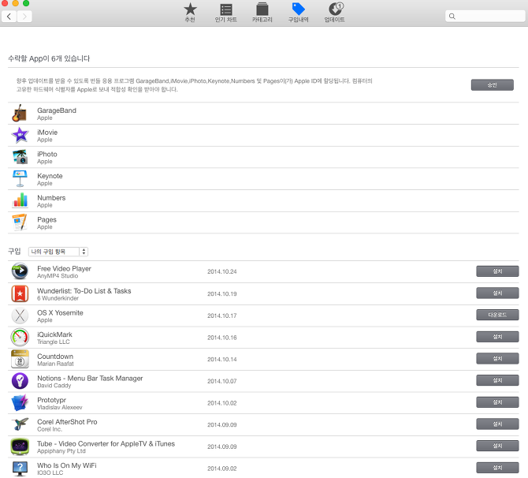The image size is (528, 478).
Task: Download OS X Yosemite
Action: point(497,315)
